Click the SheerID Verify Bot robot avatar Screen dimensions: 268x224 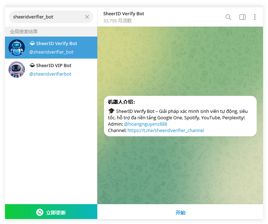(x=17, y=48)
